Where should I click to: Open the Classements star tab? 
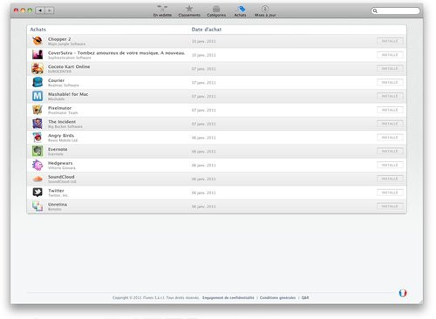pos(189,11)
